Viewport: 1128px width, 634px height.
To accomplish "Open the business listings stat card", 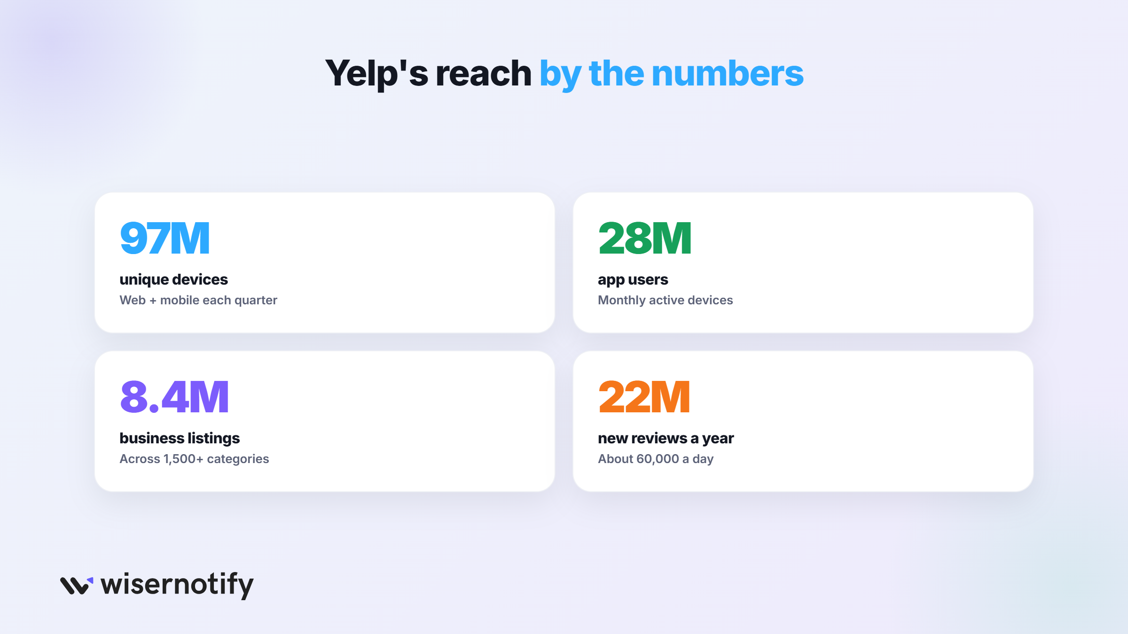I will (x=325, y=421).
